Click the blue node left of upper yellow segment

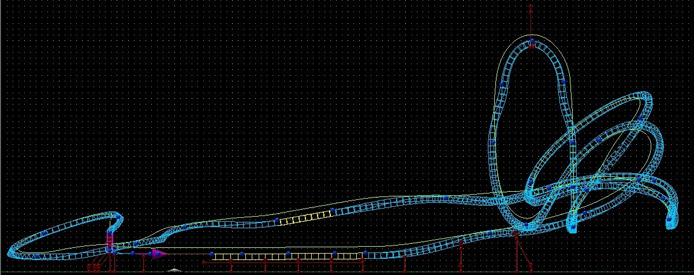[x=277, y=220]
